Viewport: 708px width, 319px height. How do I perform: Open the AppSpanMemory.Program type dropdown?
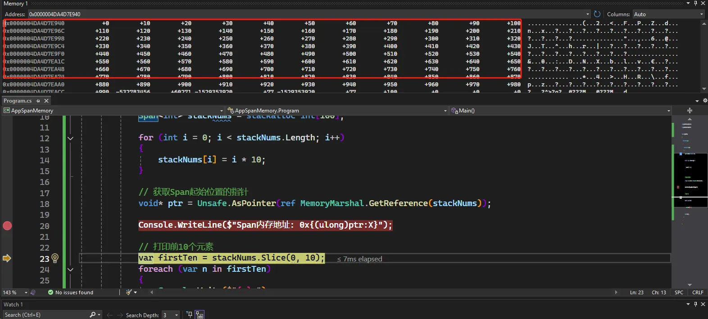(337, 111)
